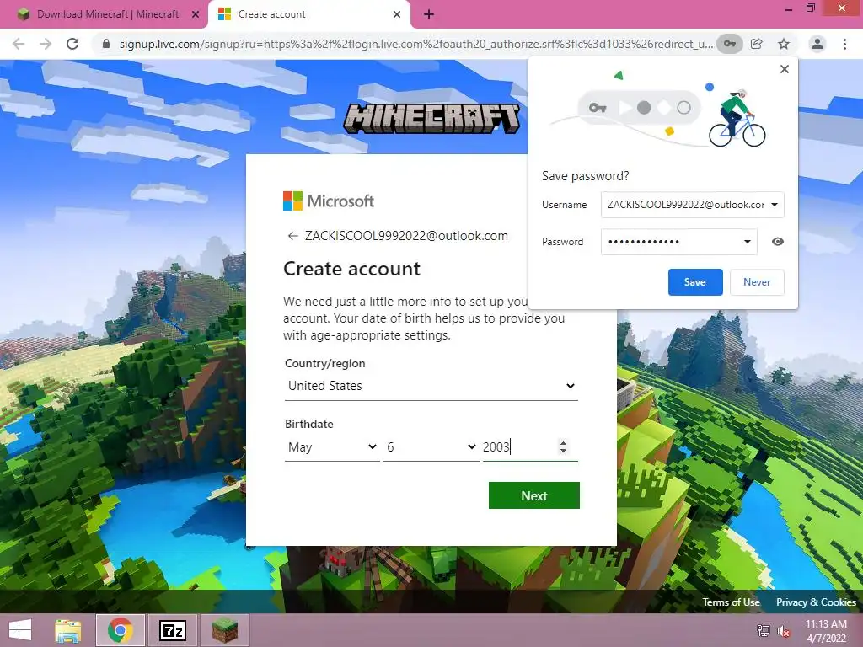
Task: Close the Create account tab
Action: tap(397, 14)
